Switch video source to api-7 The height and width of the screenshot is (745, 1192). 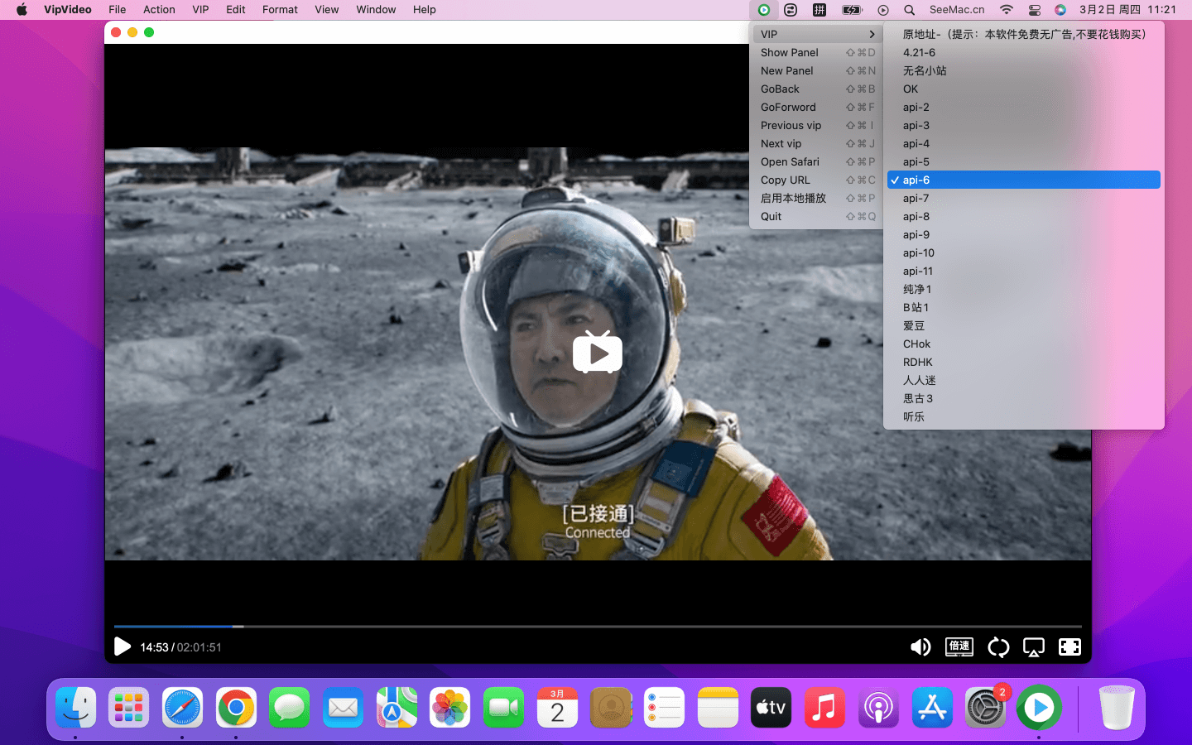pos(916,198)
